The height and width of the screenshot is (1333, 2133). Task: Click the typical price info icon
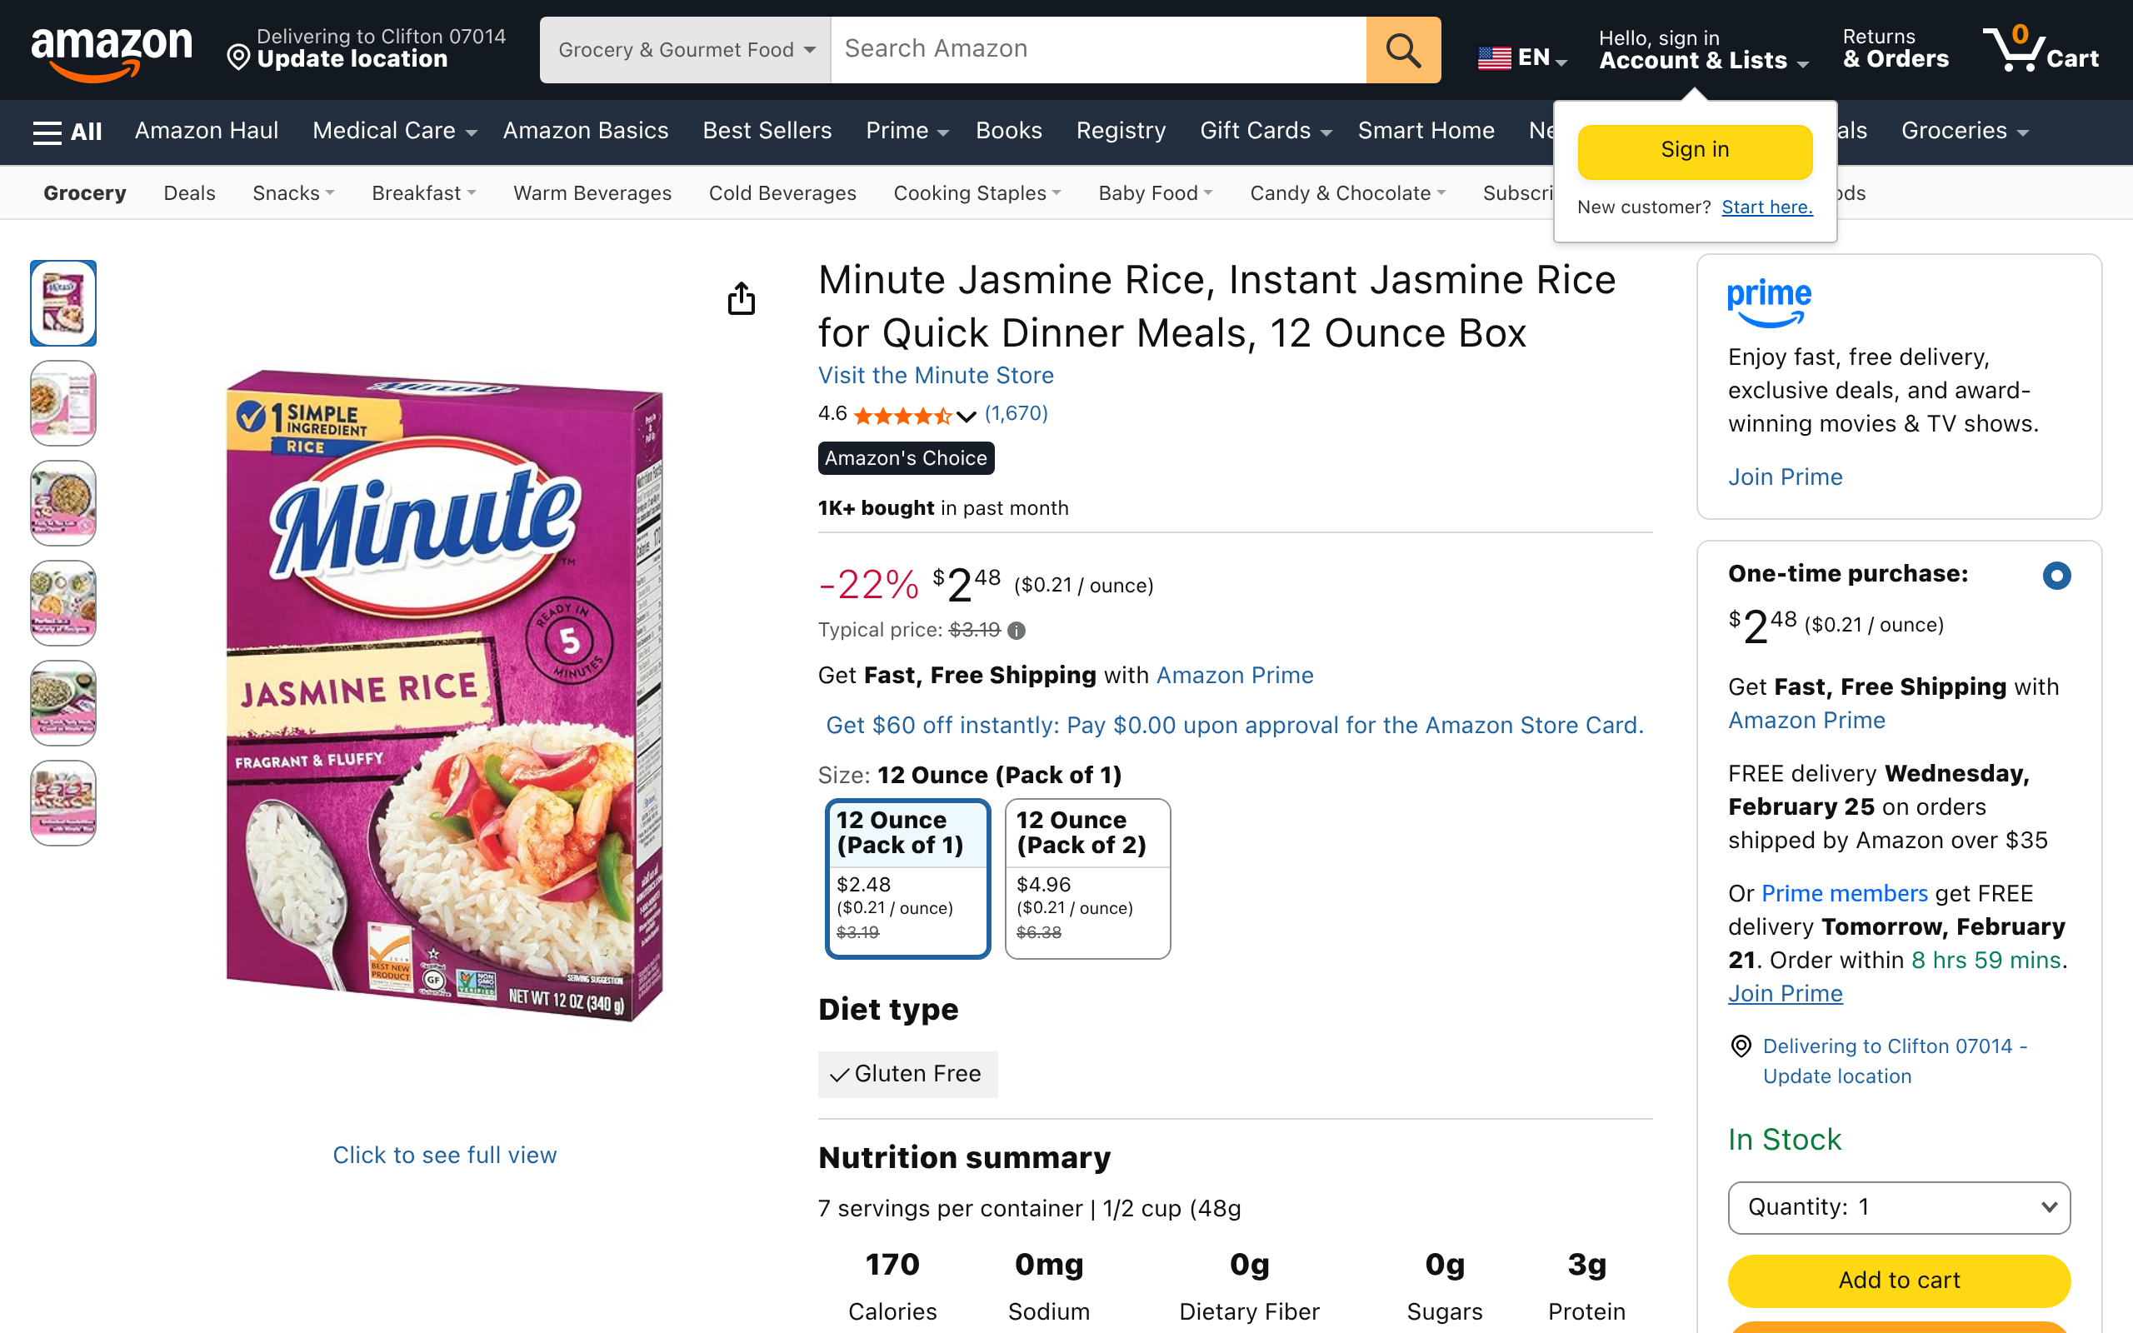pos(1017,631)
